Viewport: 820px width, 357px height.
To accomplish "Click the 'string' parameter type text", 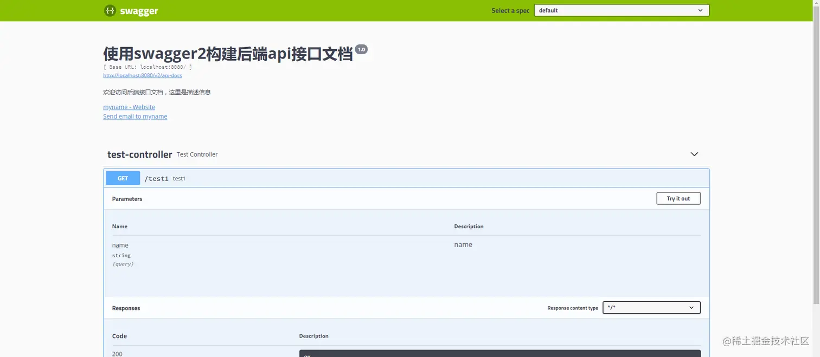I will click(121, 256).
